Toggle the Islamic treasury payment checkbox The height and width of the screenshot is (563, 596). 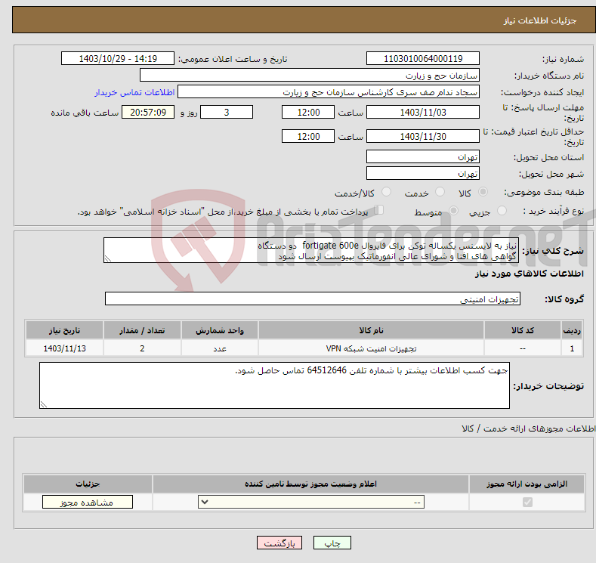coord(378,210)
